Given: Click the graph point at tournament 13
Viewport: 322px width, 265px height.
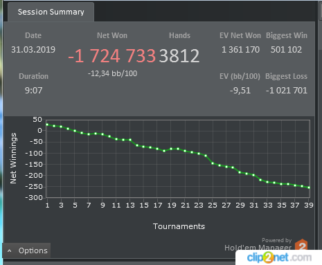Looking at the screenshot, I should (130, 140).
